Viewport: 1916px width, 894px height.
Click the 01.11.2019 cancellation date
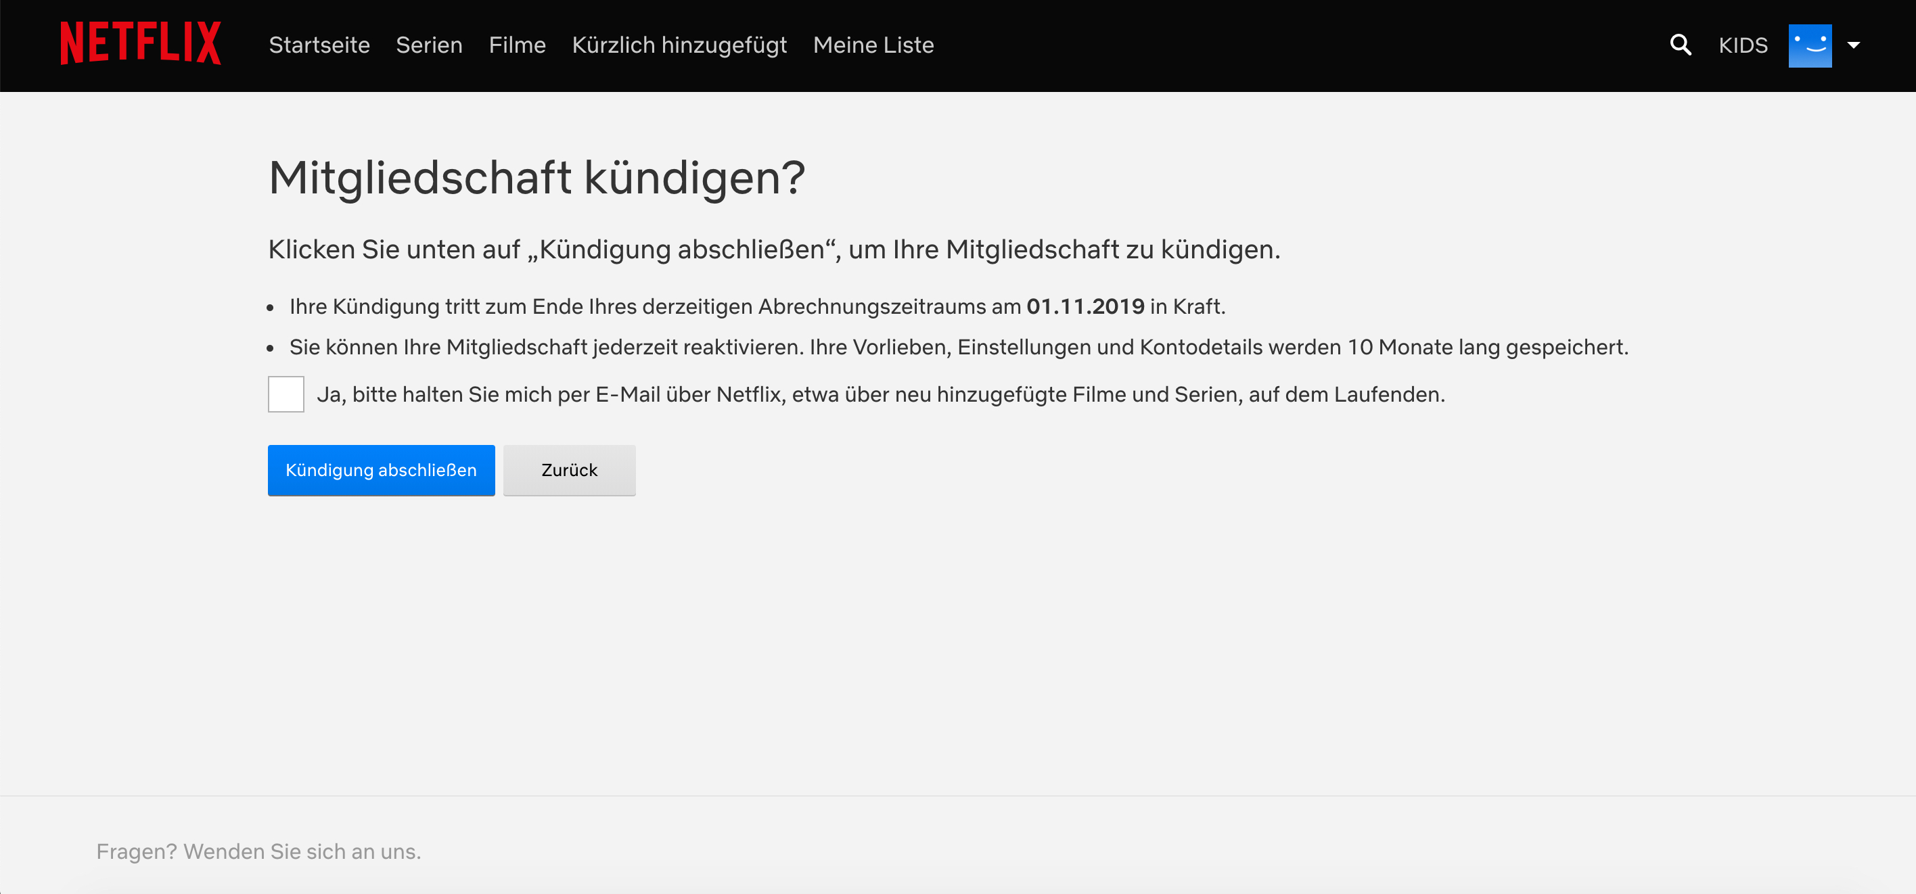point(1085,306)
